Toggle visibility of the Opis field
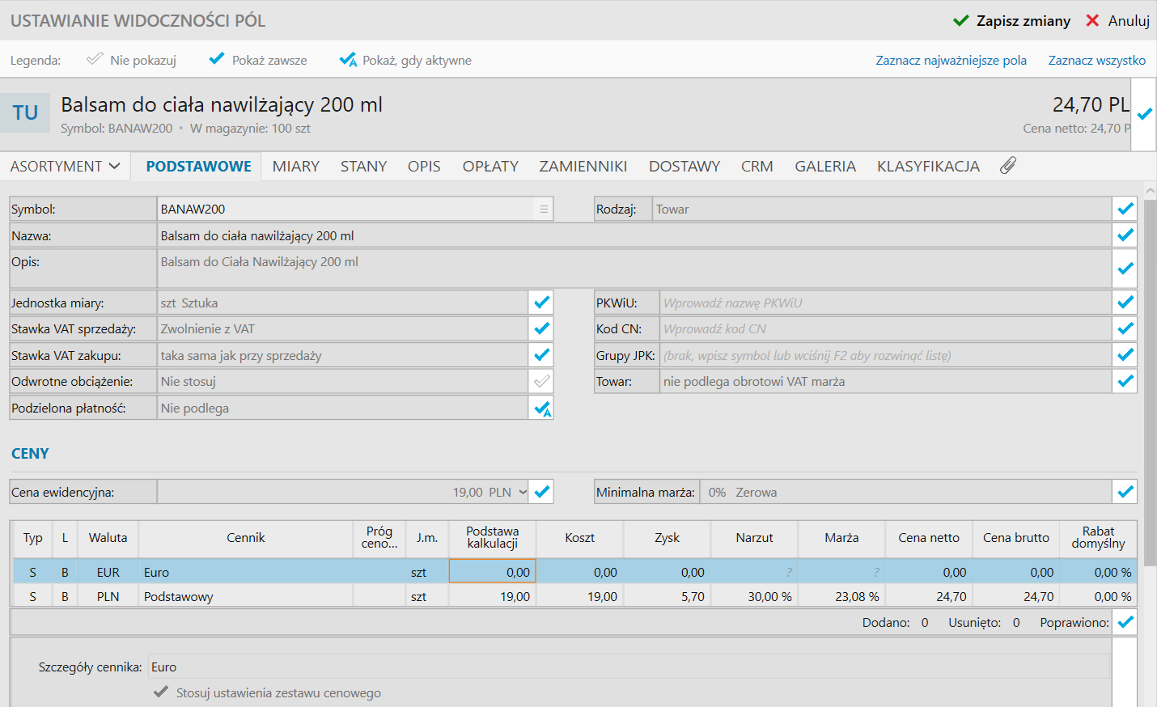 coord(1125,268)
